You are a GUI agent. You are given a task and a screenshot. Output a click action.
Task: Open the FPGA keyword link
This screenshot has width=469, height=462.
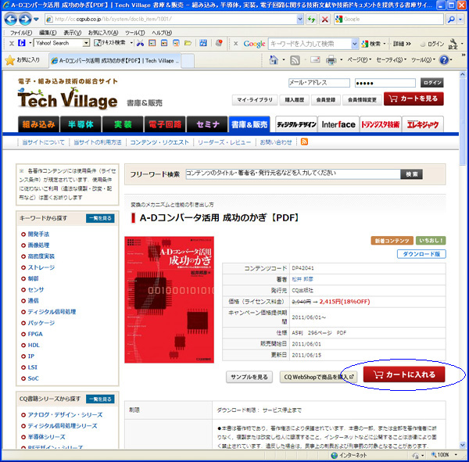[x=37, y=332]
